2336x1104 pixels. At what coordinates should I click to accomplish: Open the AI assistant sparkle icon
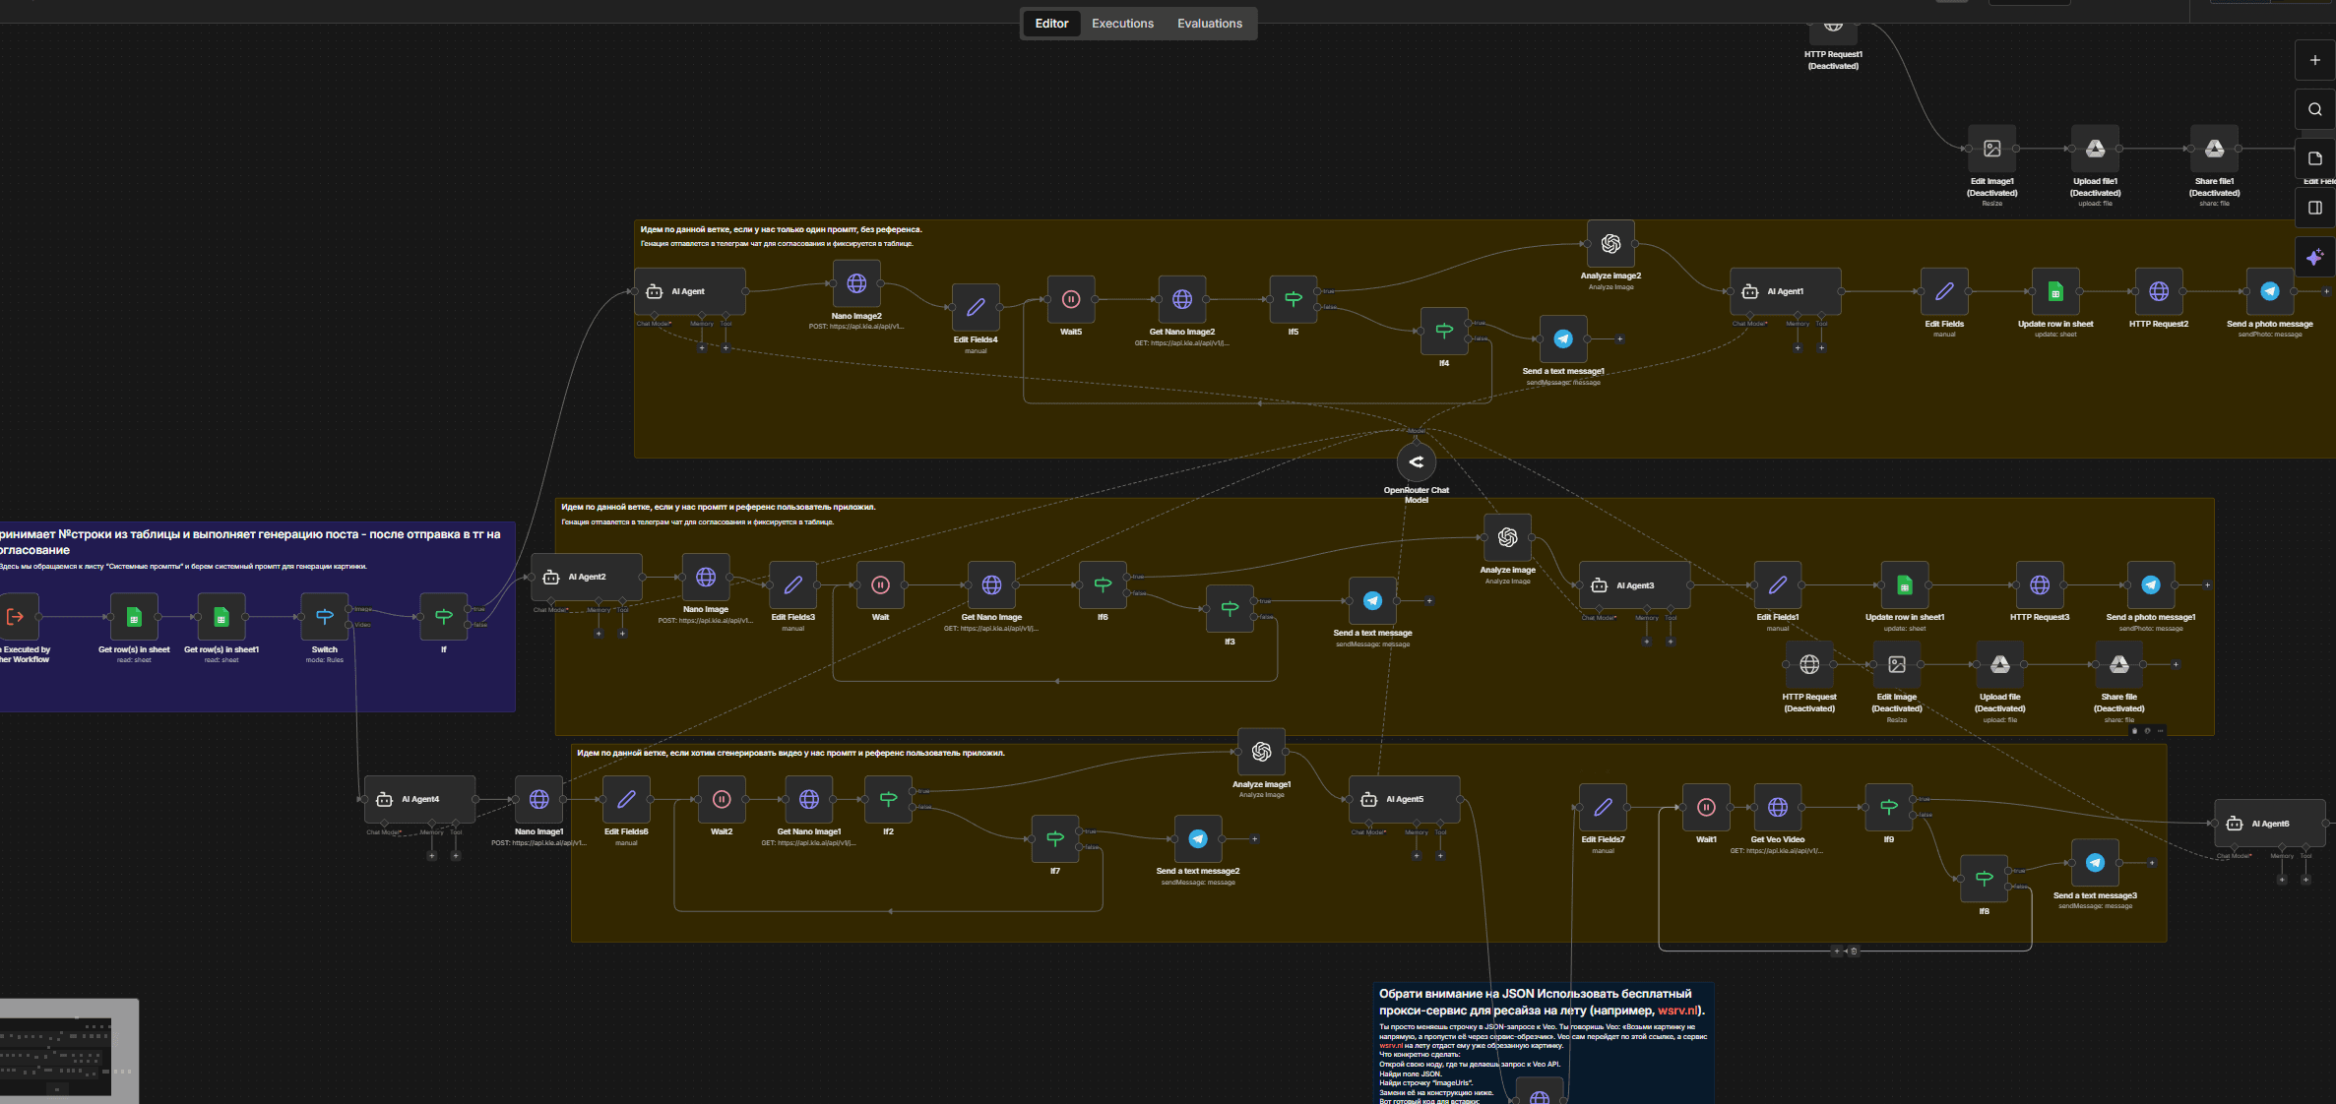[2314, 257]
